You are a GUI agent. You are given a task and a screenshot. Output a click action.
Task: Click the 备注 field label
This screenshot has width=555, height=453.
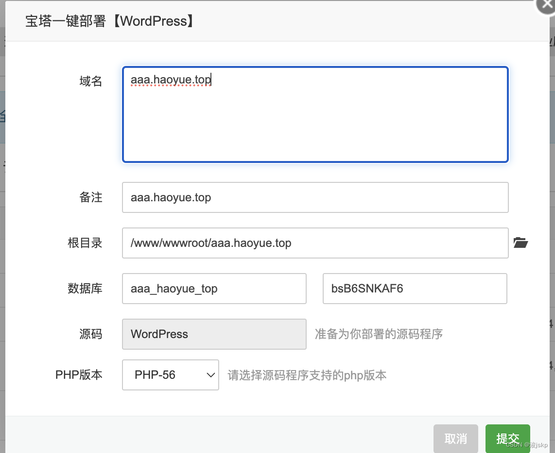(90, 197)
